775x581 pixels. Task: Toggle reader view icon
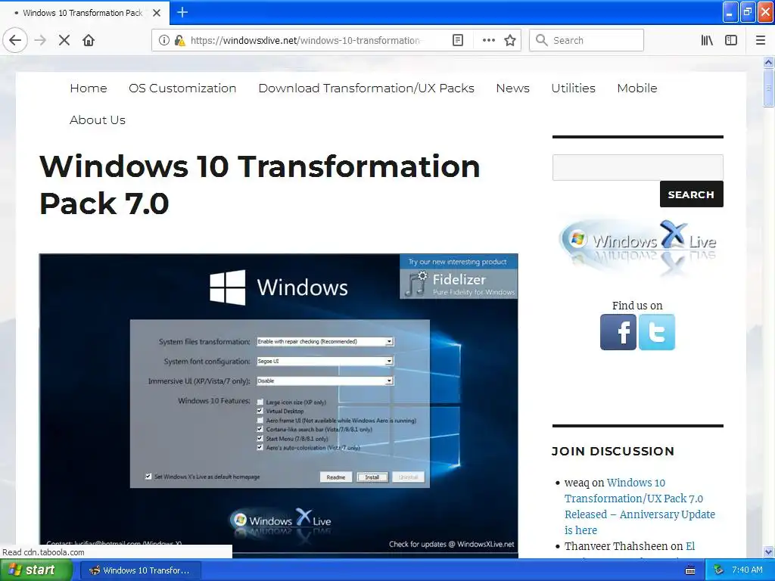[458, 40]
